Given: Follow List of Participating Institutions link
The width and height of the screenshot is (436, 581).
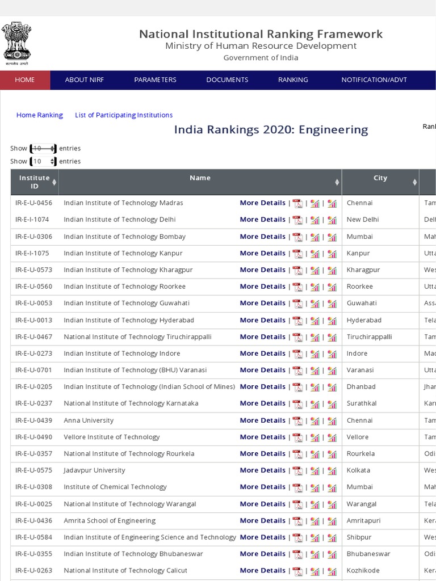Looking at the screenshot, I should click(x=124, y=115).
